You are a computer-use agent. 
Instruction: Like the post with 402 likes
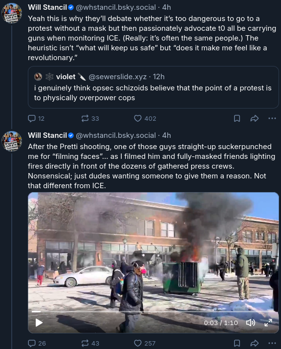(145, 118)
